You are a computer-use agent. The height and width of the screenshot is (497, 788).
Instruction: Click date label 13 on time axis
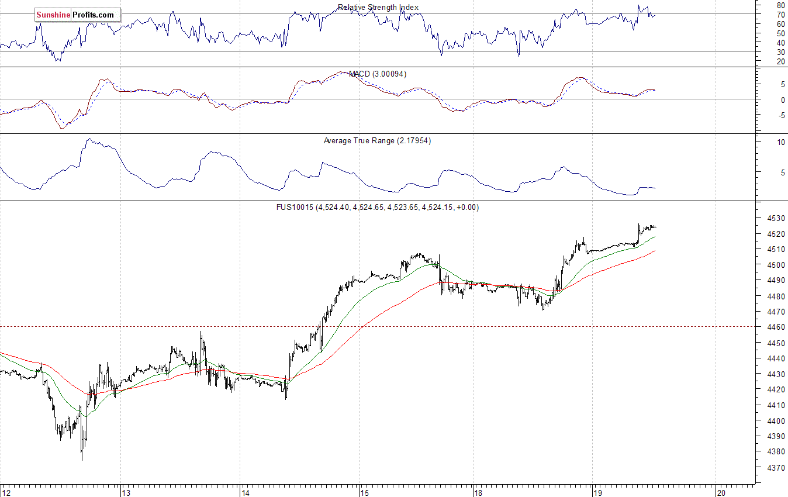click(126, 492)
